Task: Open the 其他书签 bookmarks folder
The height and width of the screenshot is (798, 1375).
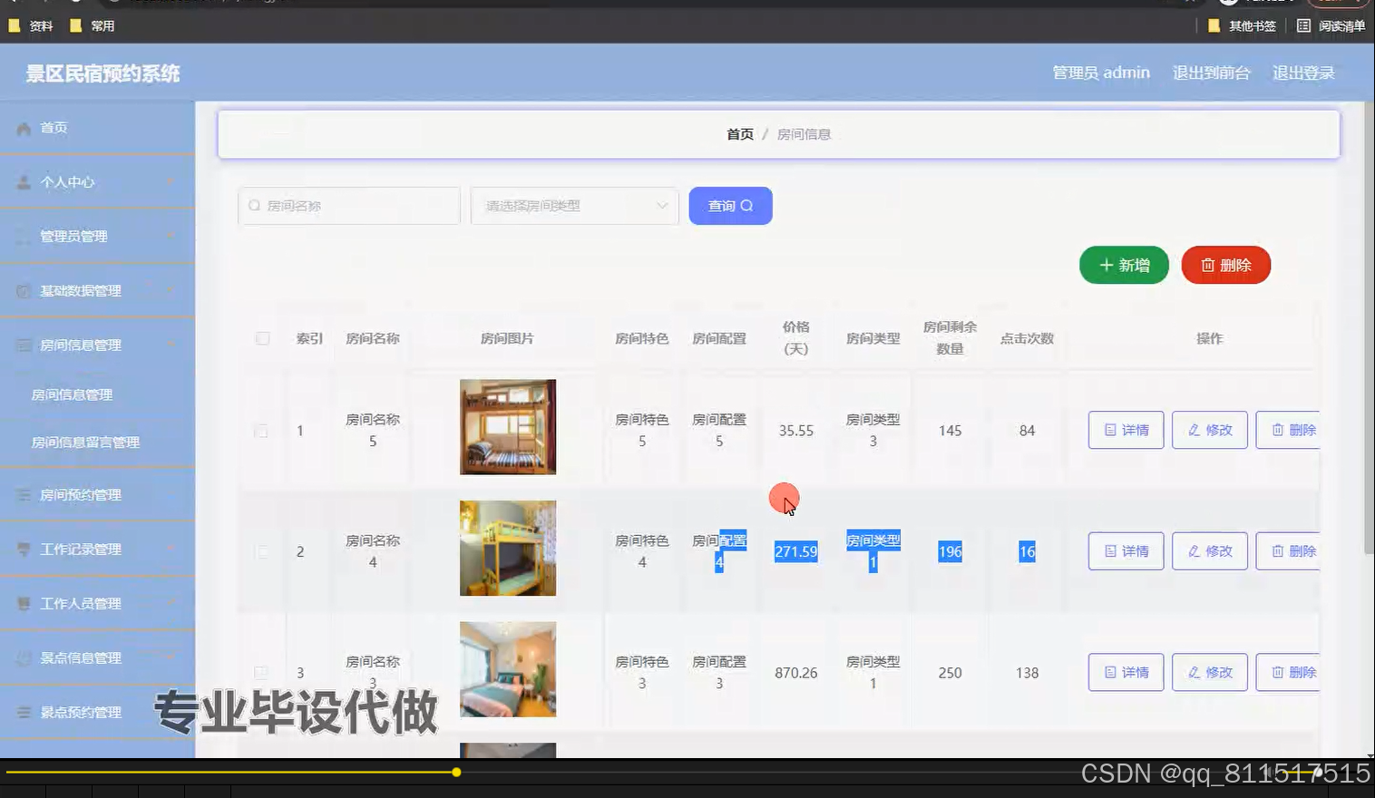Action: (1242, 25)
